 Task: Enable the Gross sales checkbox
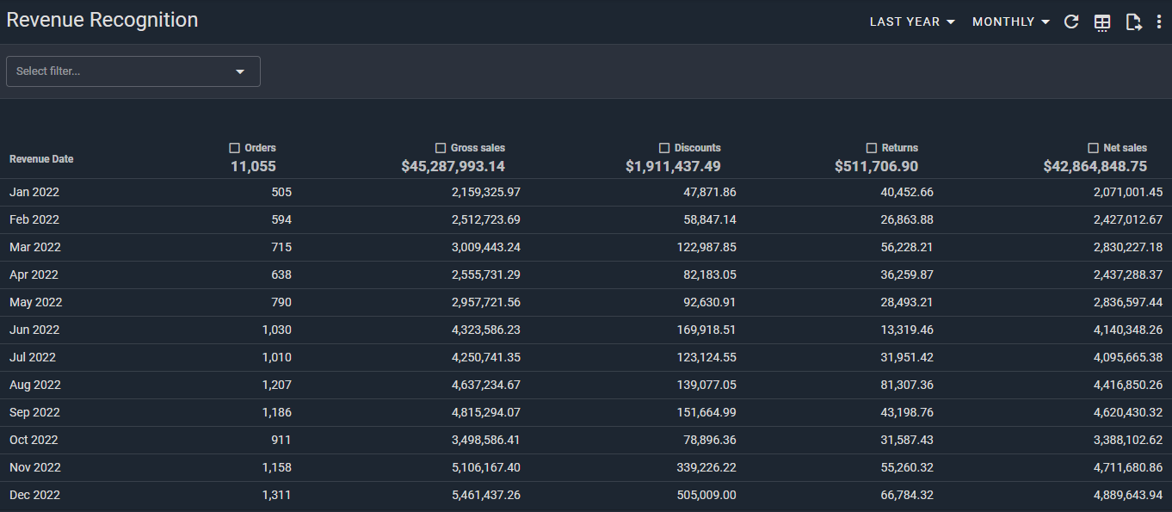[441, 148]
